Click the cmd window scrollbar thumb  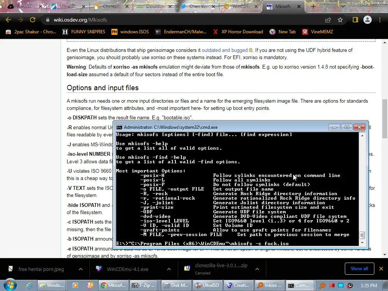362,235
